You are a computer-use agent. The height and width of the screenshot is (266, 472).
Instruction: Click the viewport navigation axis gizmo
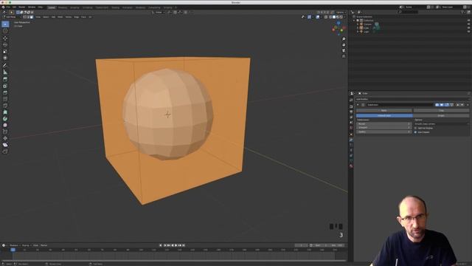point(339,28)
